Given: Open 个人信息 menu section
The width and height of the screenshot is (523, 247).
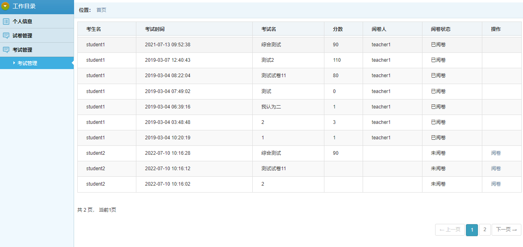Looking at the screenshot, I should pos(37,21).
